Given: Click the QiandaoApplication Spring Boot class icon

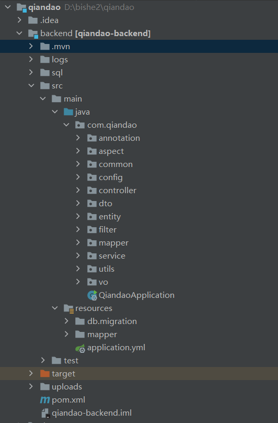Looking at the screenshot, I should [x=92, y=295].
